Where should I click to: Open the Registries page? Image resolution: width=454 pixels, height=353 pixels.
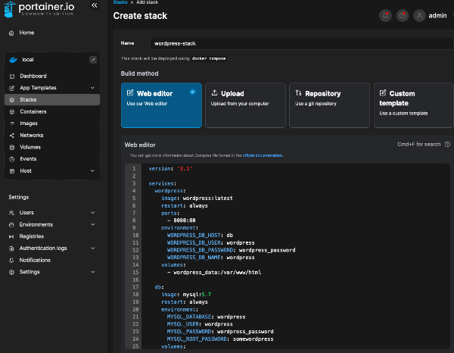click(x=32, y=236)
